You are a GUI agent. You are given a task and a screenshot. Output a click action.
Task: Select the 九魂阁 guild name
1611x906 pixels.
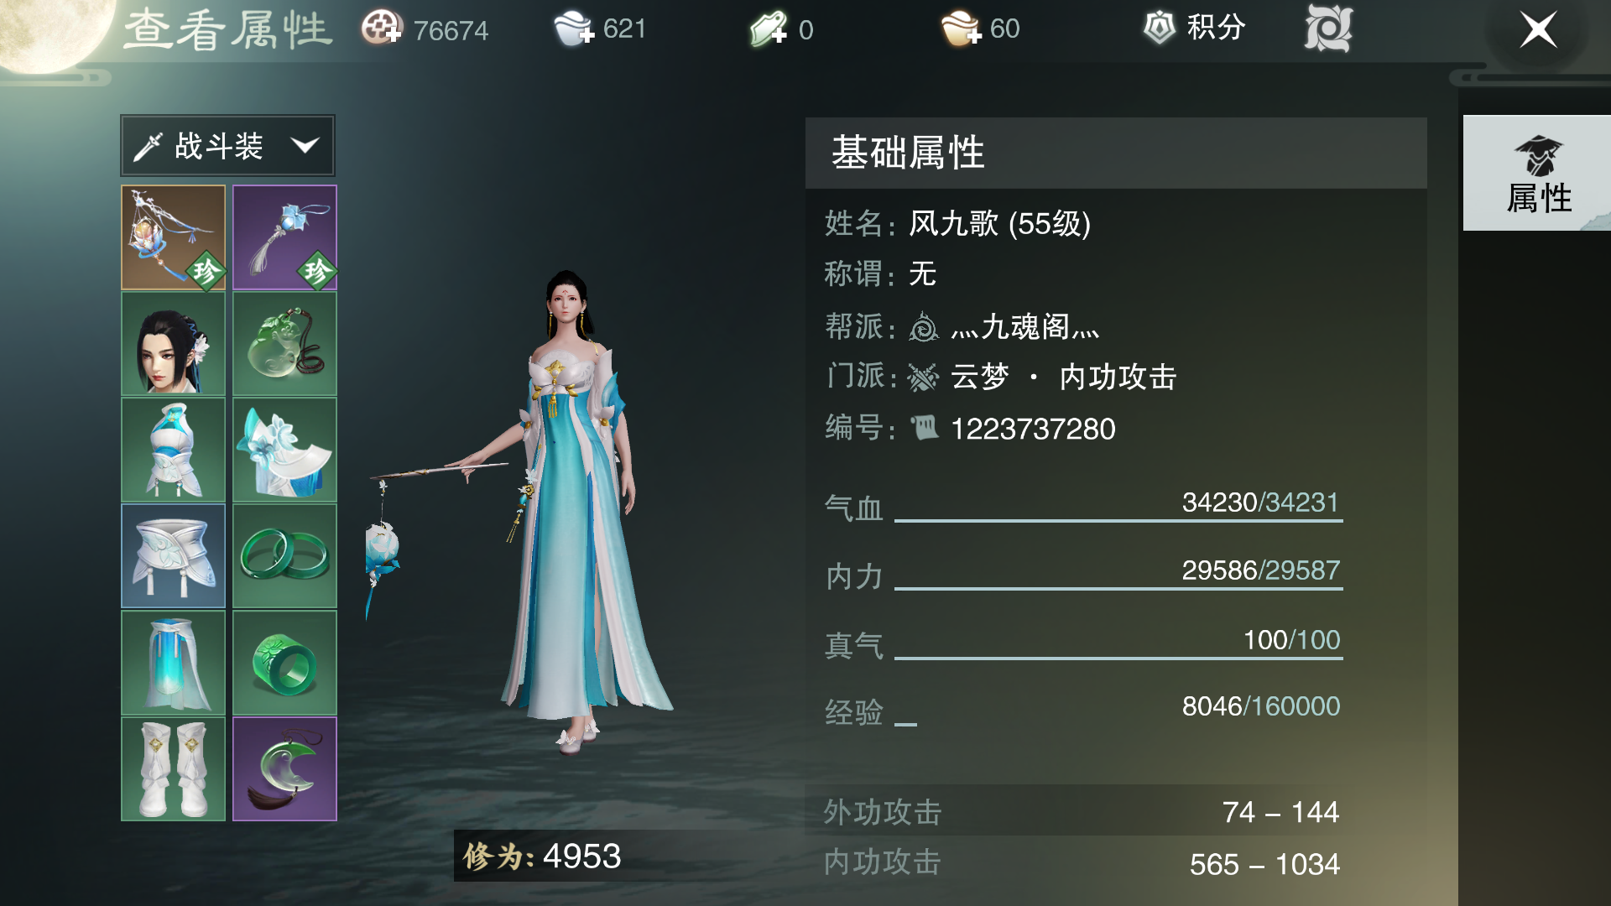pyautogui.click(x=1025, y=327)
